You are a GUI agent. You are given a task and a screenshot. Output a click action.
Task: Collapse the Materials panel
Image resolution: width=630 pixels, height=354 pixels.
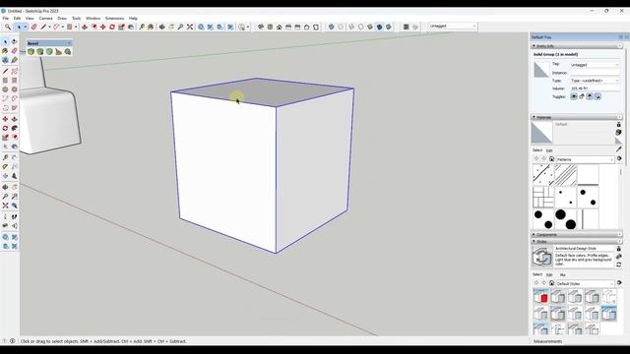tap(534, 117)
